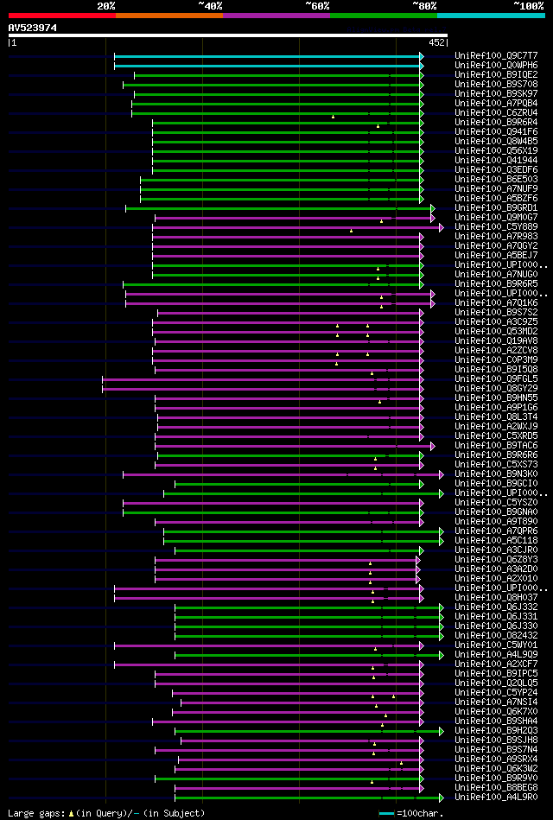Click the UniRef100_B9HN55 label
Screen dimensions: 553x820
496,398
